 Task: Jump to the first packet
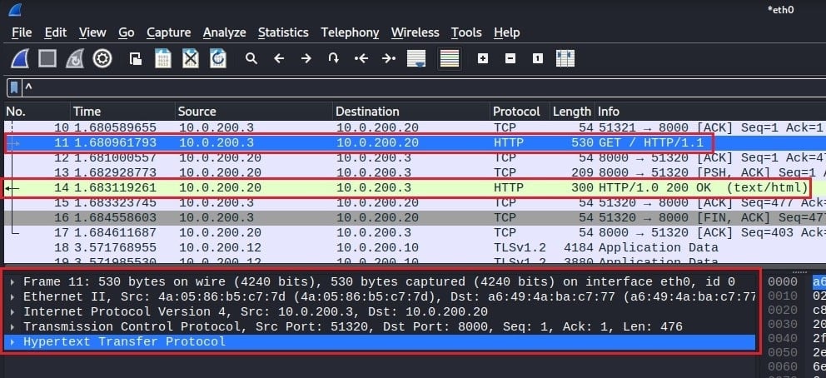tap(361, 58)
